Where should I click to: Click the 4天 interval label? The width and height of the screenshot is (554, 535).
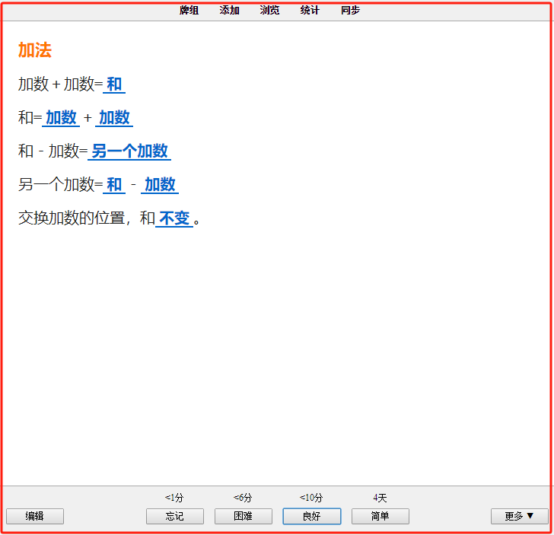coord(380,498)
